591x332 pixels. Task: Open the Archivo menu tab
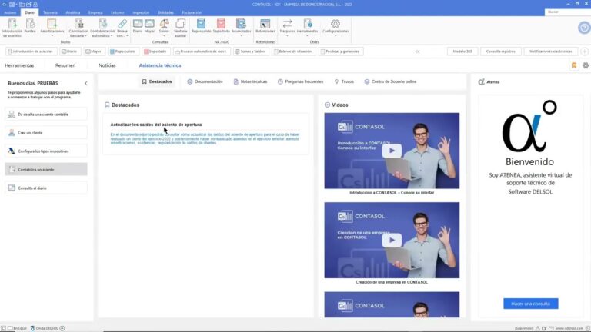(10, 12)
